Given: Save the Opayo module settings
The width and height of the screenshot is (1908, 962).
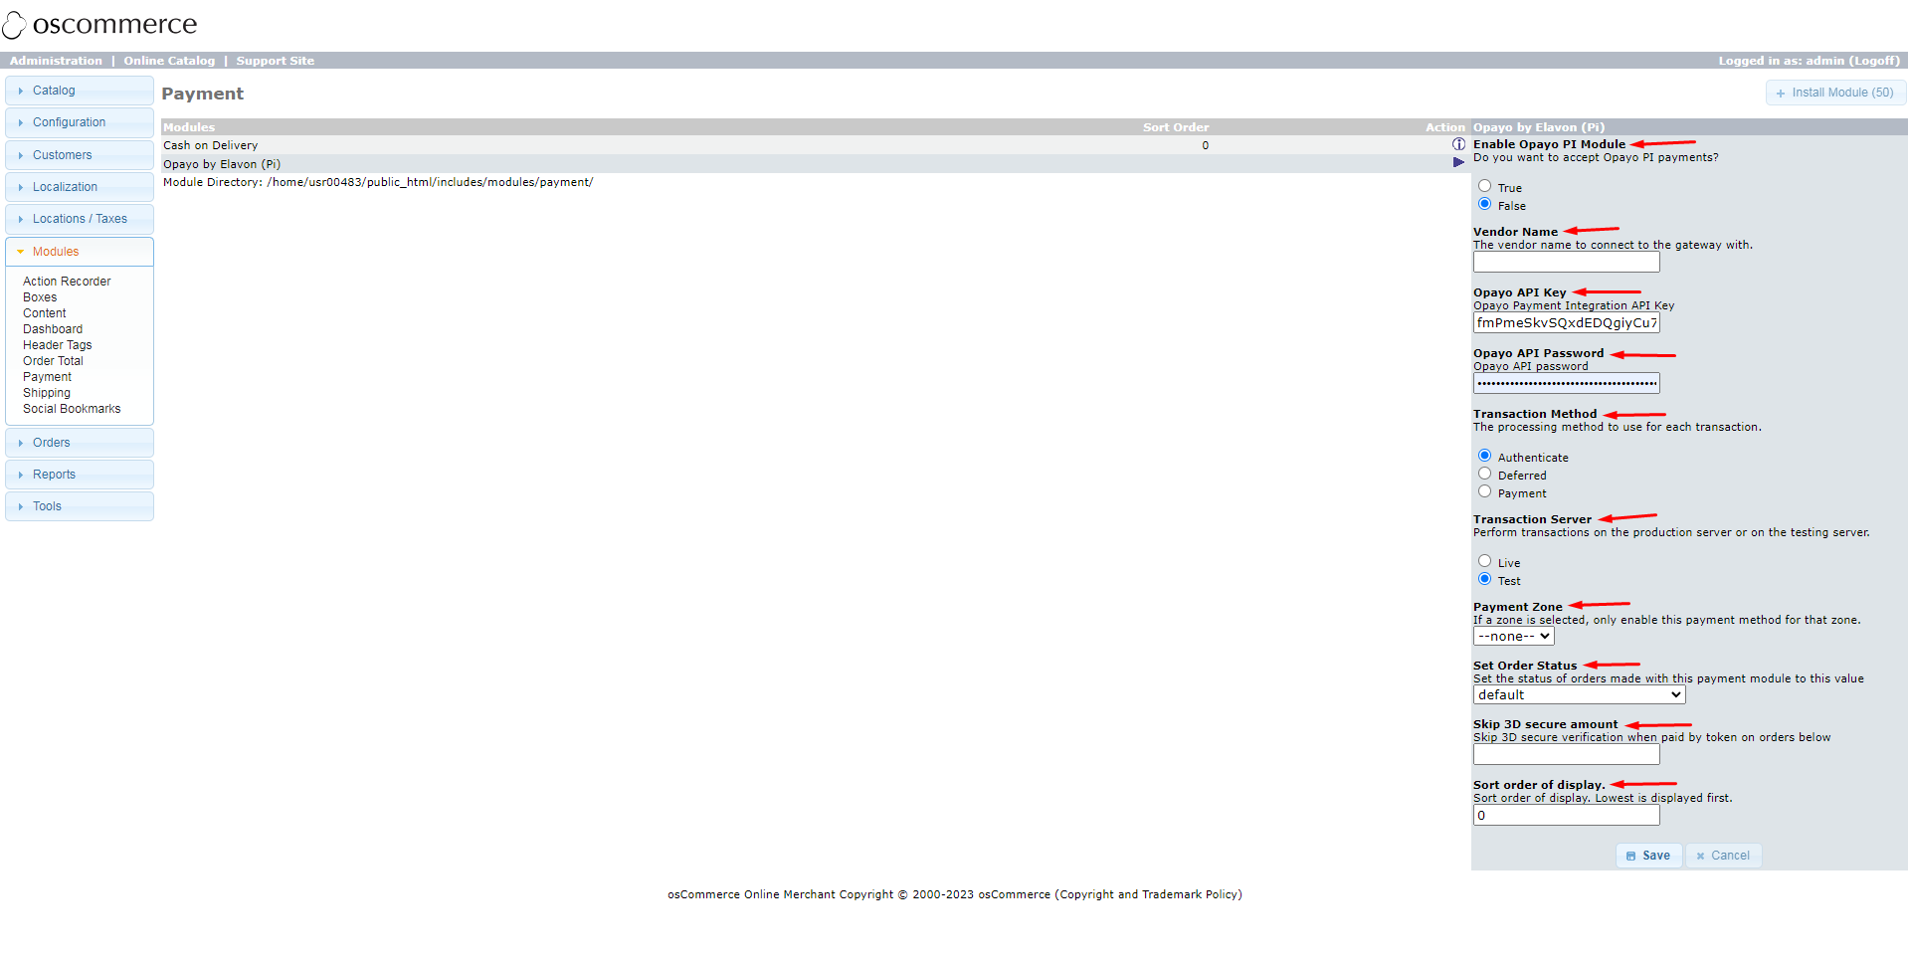Looking at the screenshot, I should click(x=1648, y=856).
